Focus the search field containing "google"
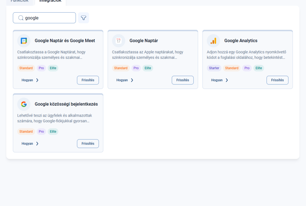Screen dimensions: 306x206 48,18
